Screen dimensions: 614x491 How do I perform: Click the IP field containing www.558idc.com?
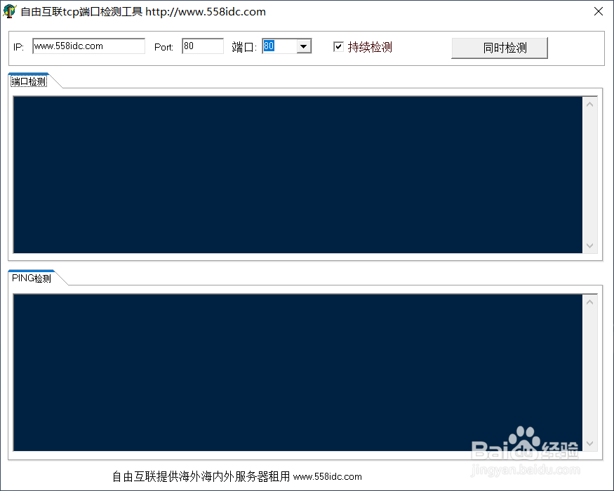click(x=88, y=46)
